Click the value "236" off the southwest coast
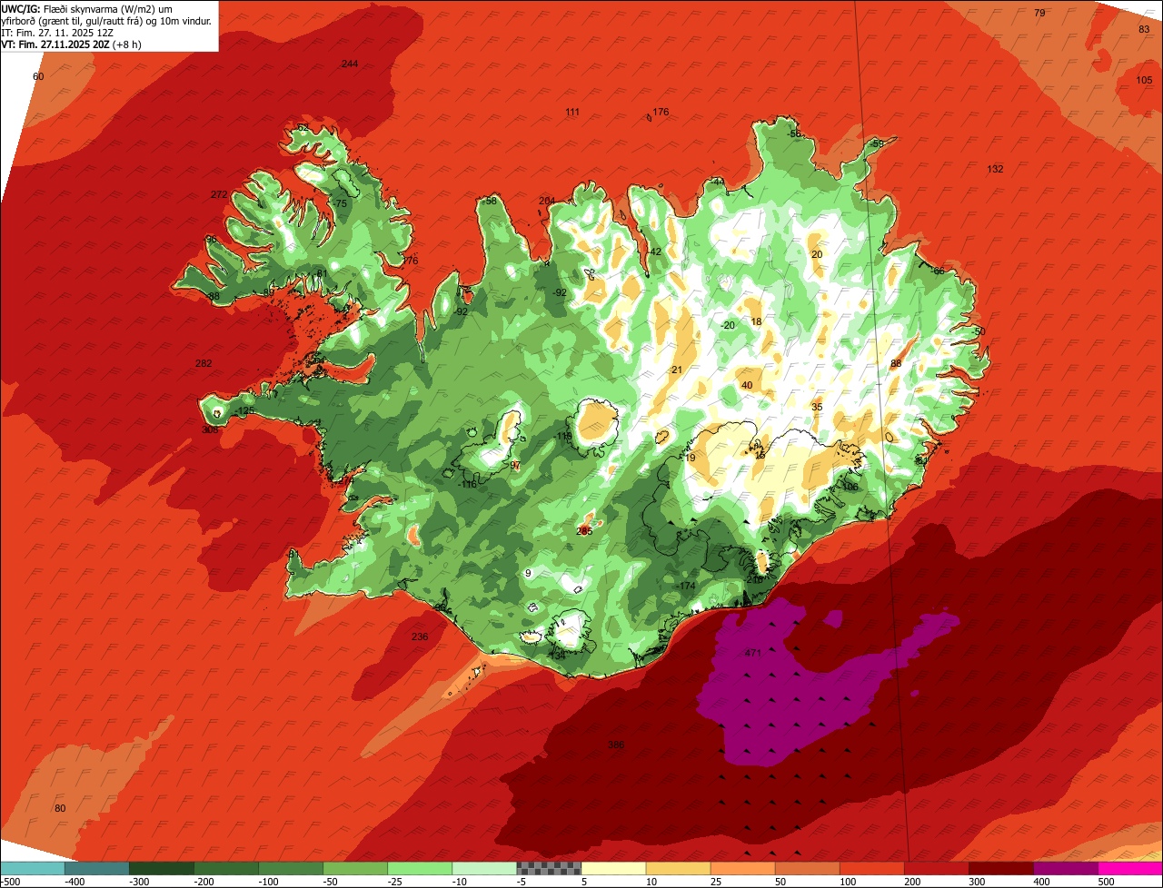This screenshot has height=888, width=1163. pos(420,637)
